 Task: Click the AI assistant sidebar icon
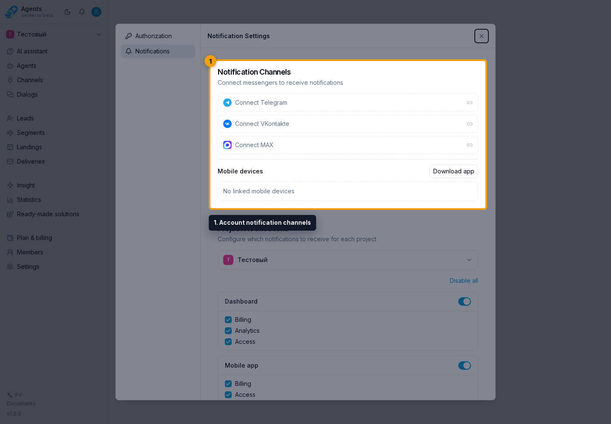pyautogui.click(x=10, y=51)
